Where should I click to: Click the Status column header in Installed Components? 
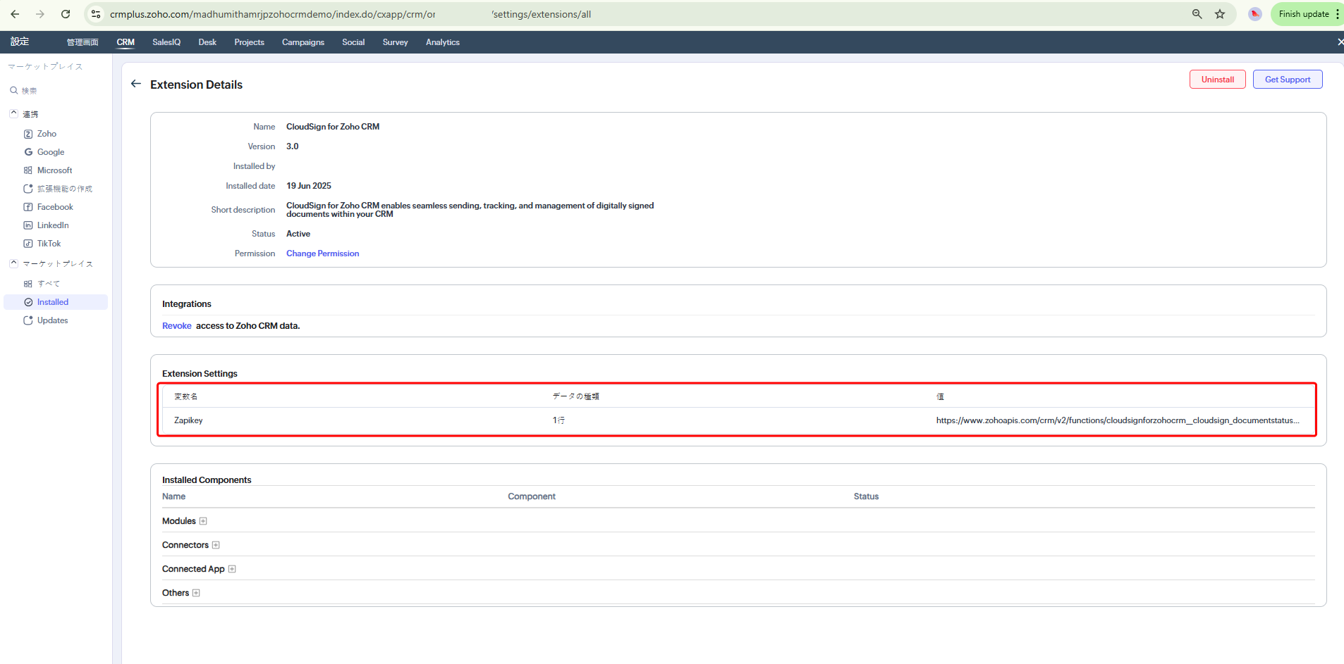866,496
